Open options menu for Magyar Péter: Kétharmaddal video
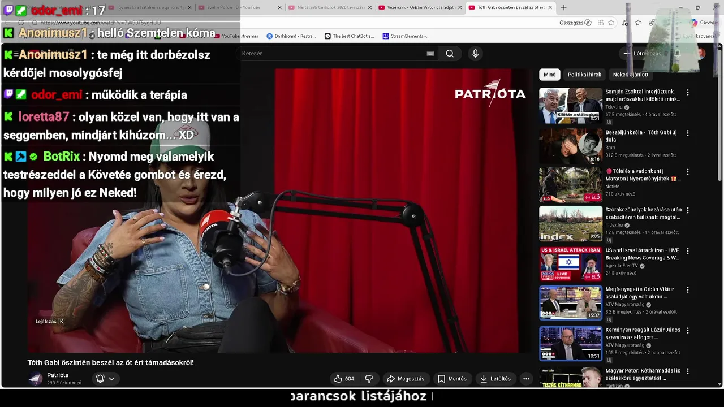 coord(688,371)
